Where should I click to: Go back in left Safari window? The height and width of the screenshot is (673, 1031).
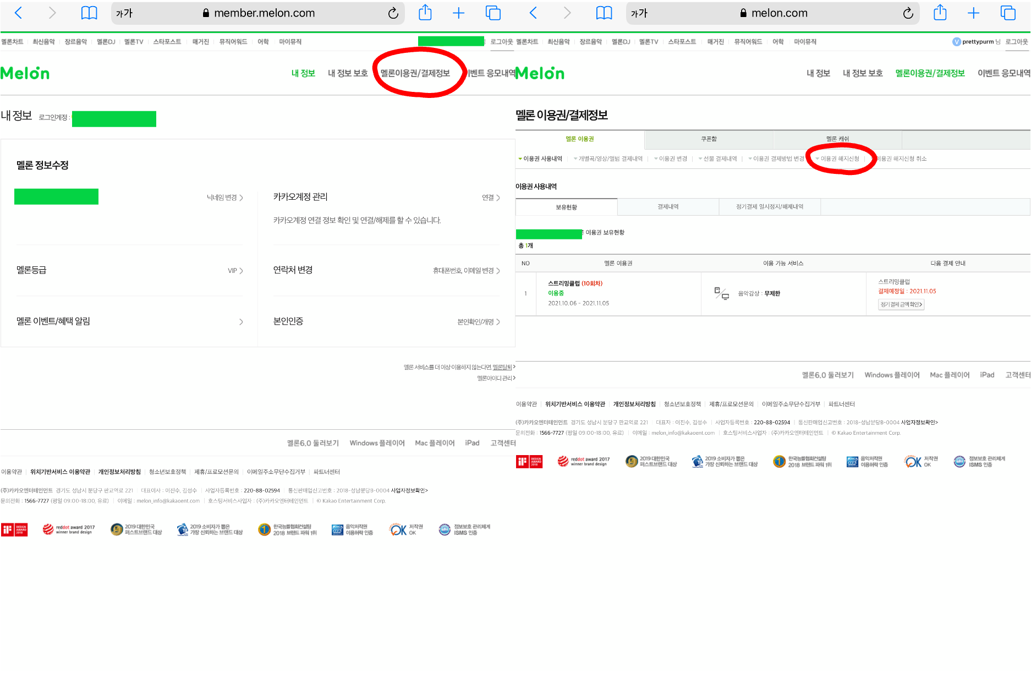18,13
